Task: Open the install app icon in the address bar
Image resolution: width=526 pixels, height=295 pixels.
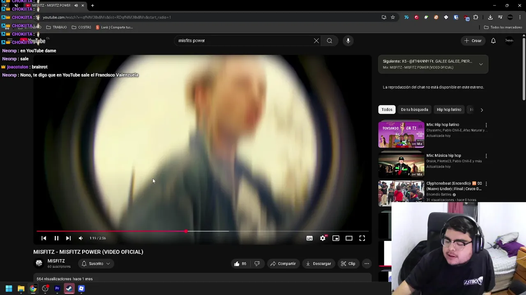Action: click(384, 17)
